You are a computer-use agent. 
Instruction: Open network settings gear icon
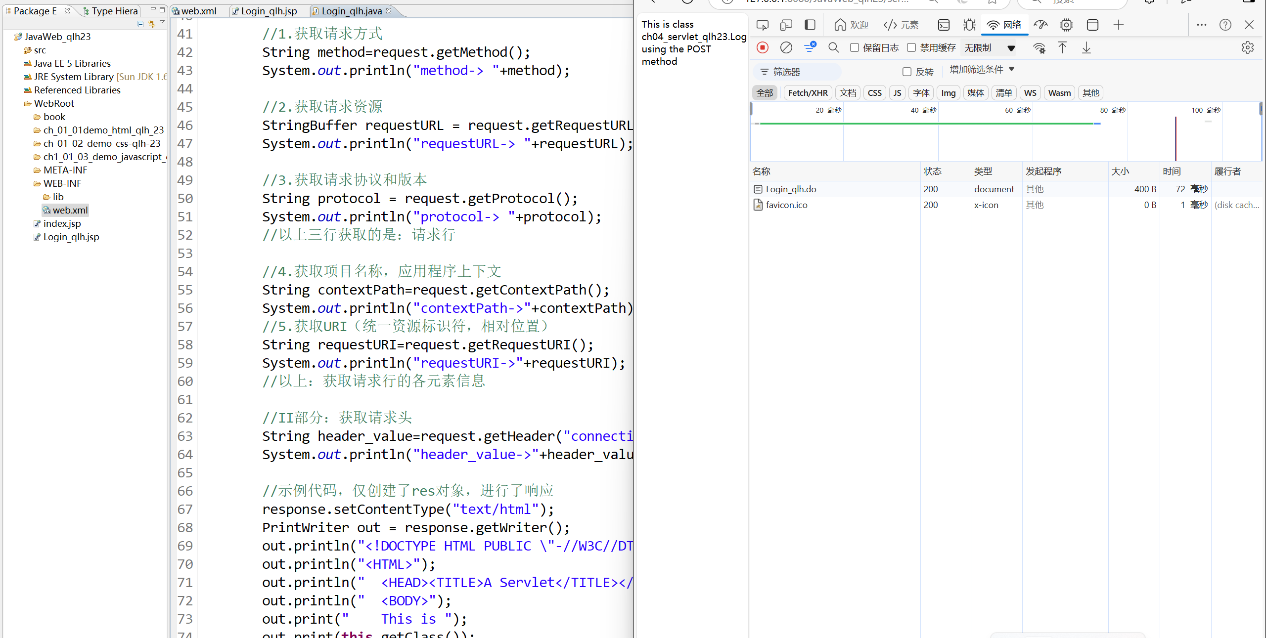point(1247,47)
